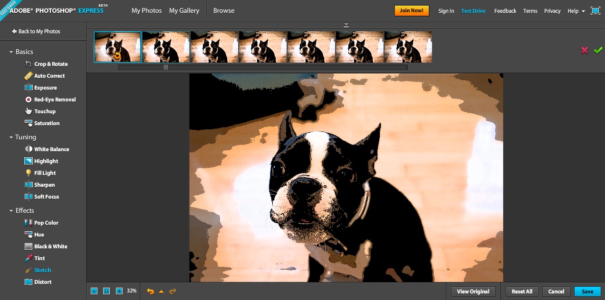Open the Browse section
The height and width of the screenshot is (300, 605).
pos(223,10)
